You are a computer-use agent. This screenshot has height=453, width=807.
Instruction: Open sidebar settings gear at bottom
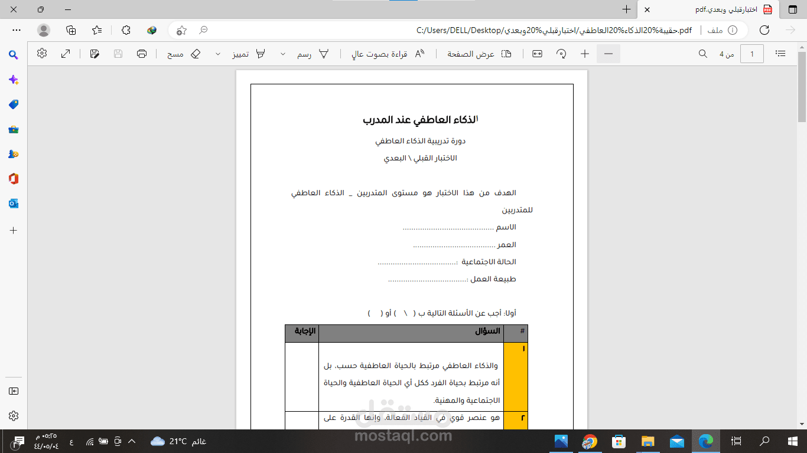[14, 416]
